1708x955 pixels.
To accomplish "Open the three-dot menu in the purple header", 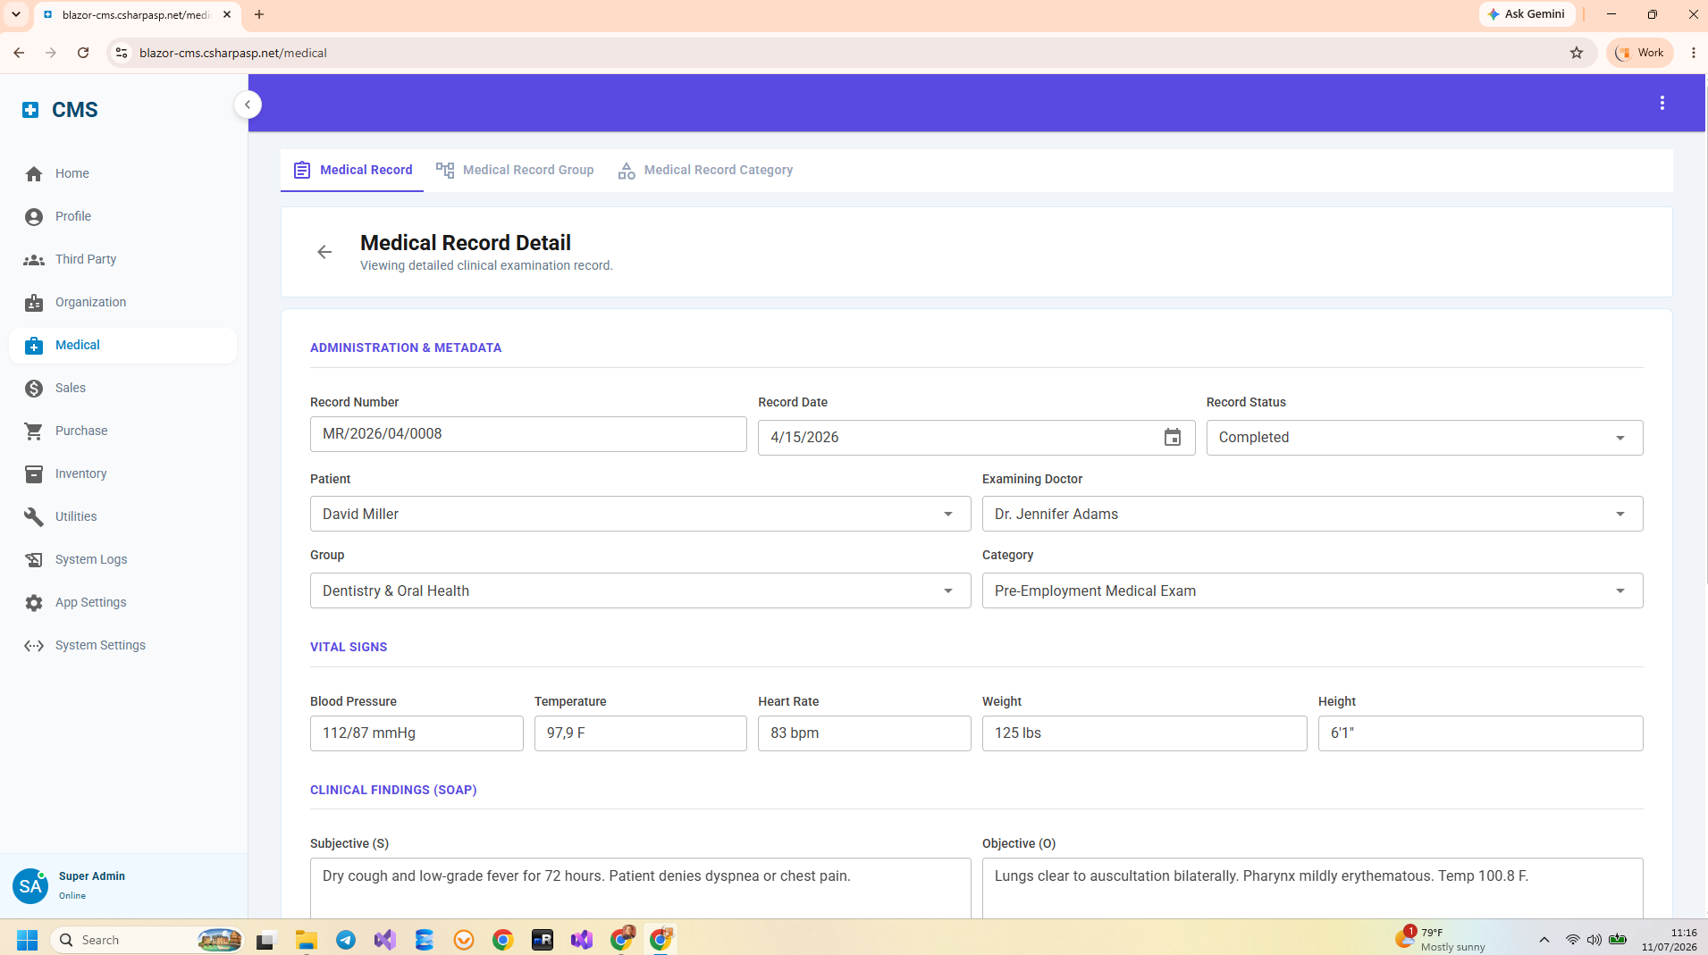I will point(1662,104).
